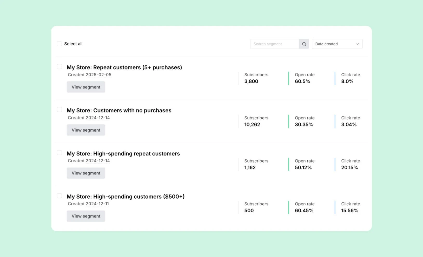
Task: Select the High-spending repeat customers heading
Action: (x=123, y=154)
